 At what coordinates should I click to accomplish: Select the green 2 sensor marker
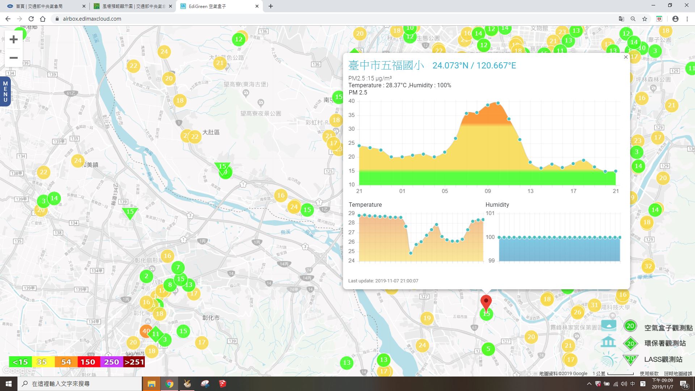coord(146,276)
